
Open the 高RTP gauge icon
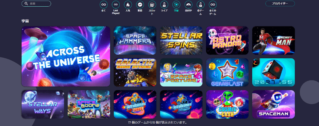[188, 4]
